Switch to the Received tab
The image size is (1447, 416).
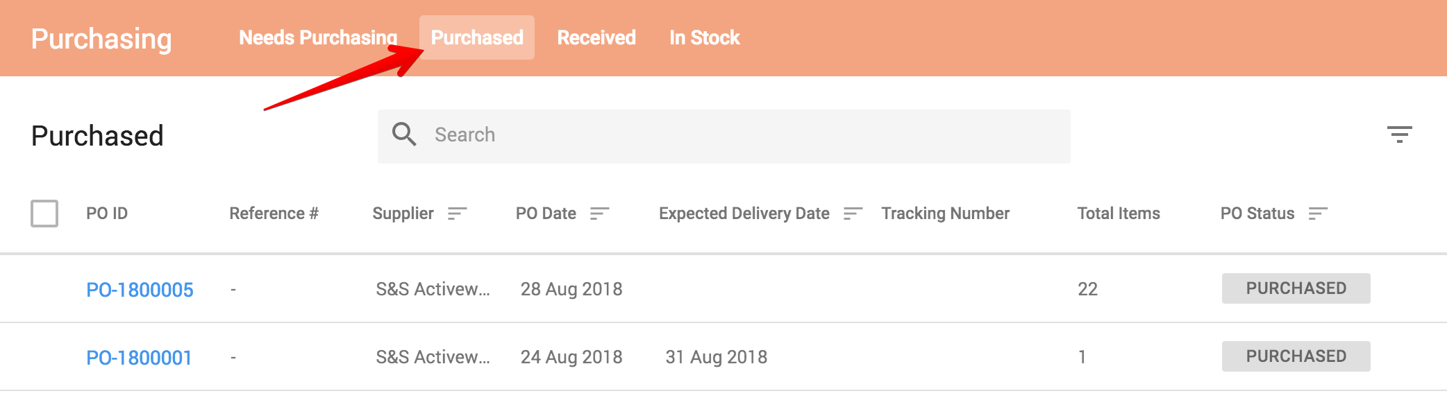[x=596, y=37]
